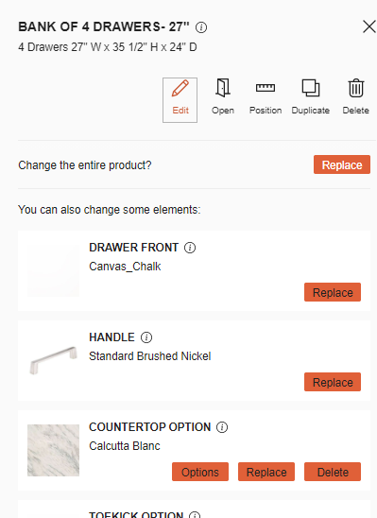Show info for Bank of 4 Drawers title

click(x=201, y=27)
